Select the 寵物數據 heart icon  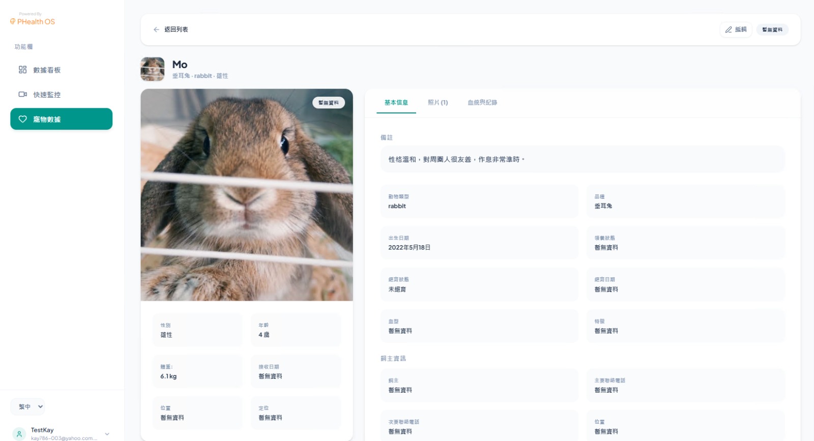[x=22, y=119]
